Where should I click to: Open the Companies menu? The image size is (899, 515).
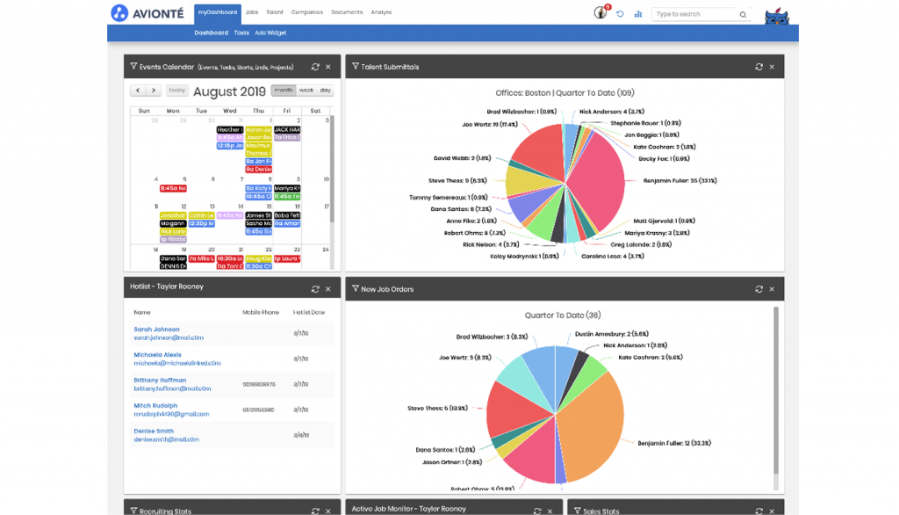307,12
